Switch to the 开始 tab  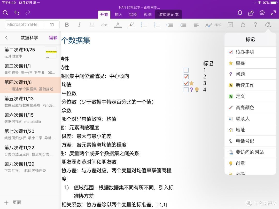click(104, 14)
